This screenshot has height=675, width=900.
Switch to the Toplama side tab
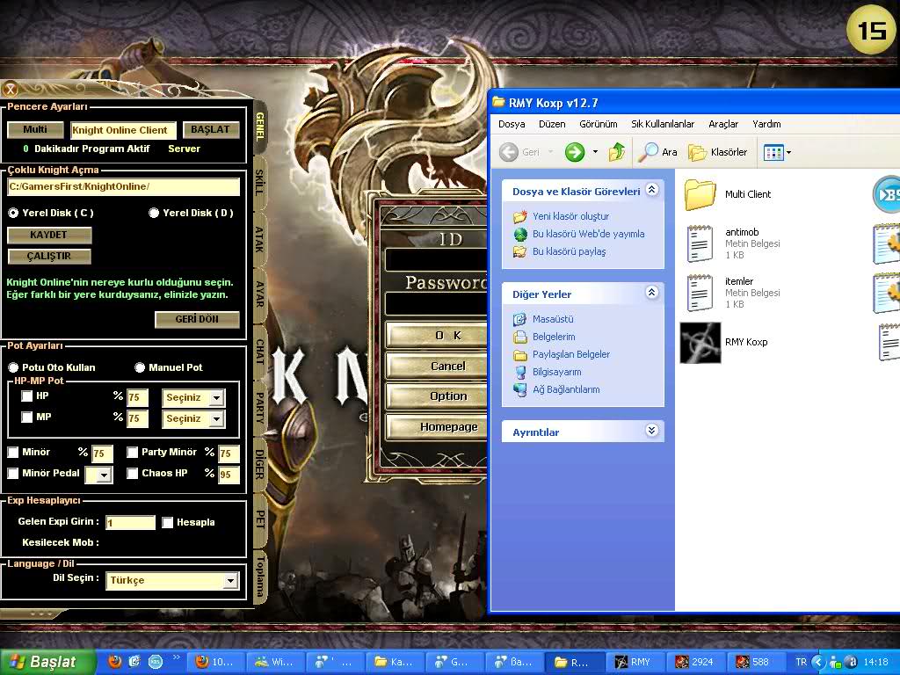coord(260,577)
